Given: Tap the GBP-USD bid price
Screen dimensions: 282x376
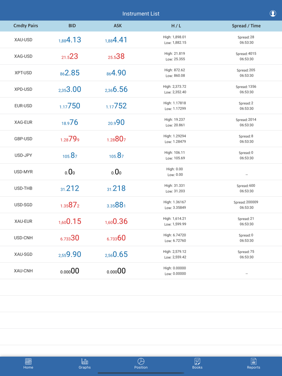Looking at the screenshot, I should (x=70, y=139).
